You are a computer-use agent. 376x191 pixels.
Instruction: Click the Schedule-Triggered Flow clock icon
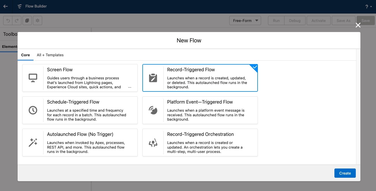[x=33, y=110]
